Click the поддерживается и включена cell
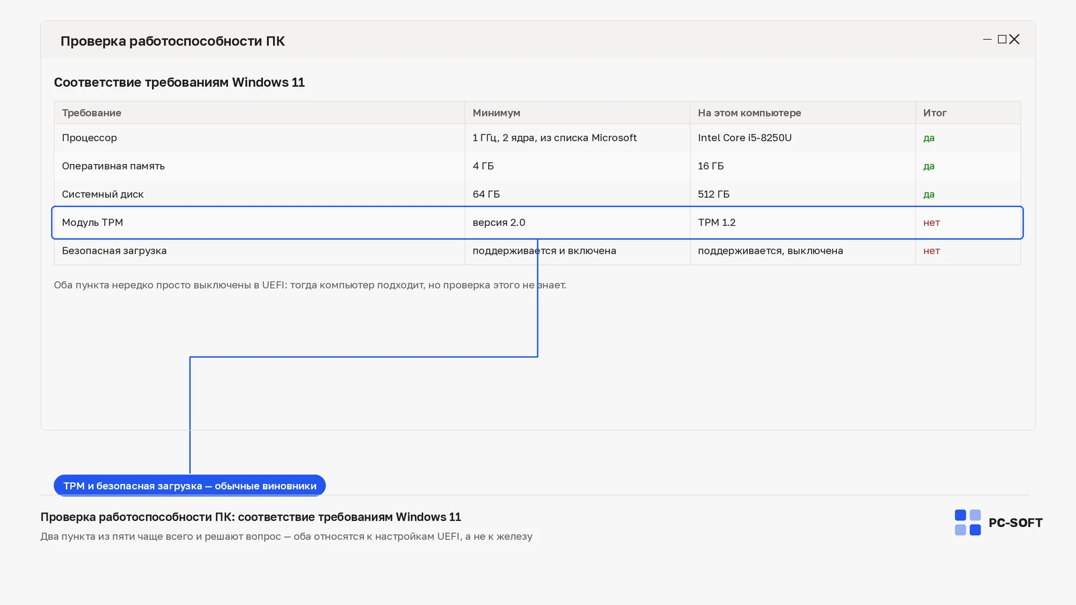1076x605 pixels. [578, 251]
